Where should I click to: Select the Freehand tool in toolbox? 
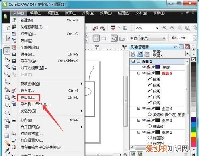point(7,82)
